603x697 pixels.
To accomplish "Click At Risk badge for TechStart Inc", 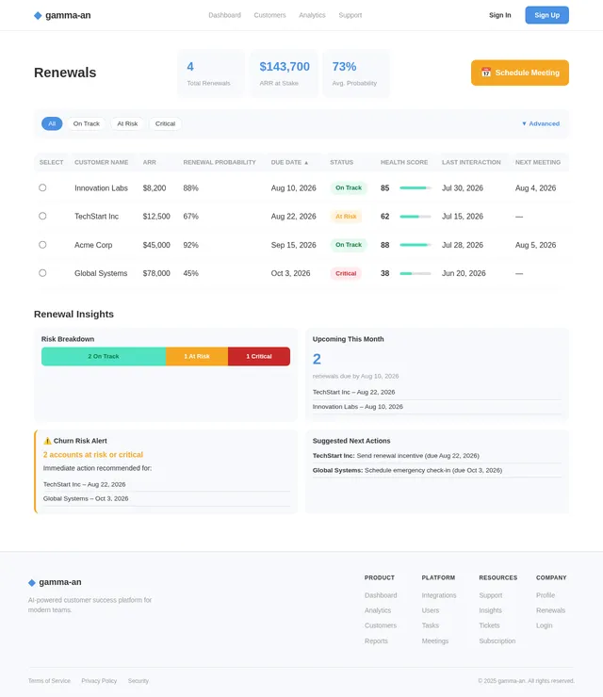I will point(346,217).
